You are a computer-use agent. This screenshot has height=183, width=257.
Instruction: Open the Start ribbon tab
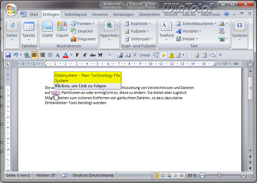pos(34,14)
